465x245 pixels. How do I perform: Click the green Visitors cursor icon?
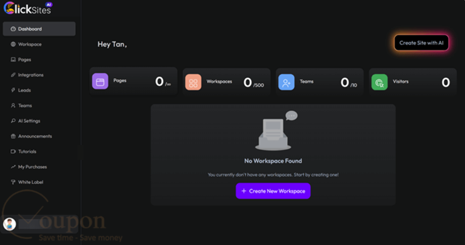379,82
